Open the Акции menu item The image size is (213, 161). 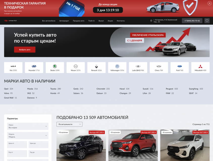110,21
